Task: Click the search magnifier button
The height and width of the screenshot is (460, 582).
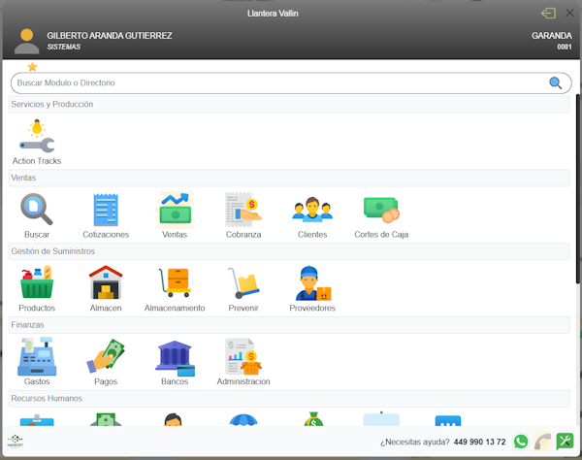Action: click(x=556, y=83)
